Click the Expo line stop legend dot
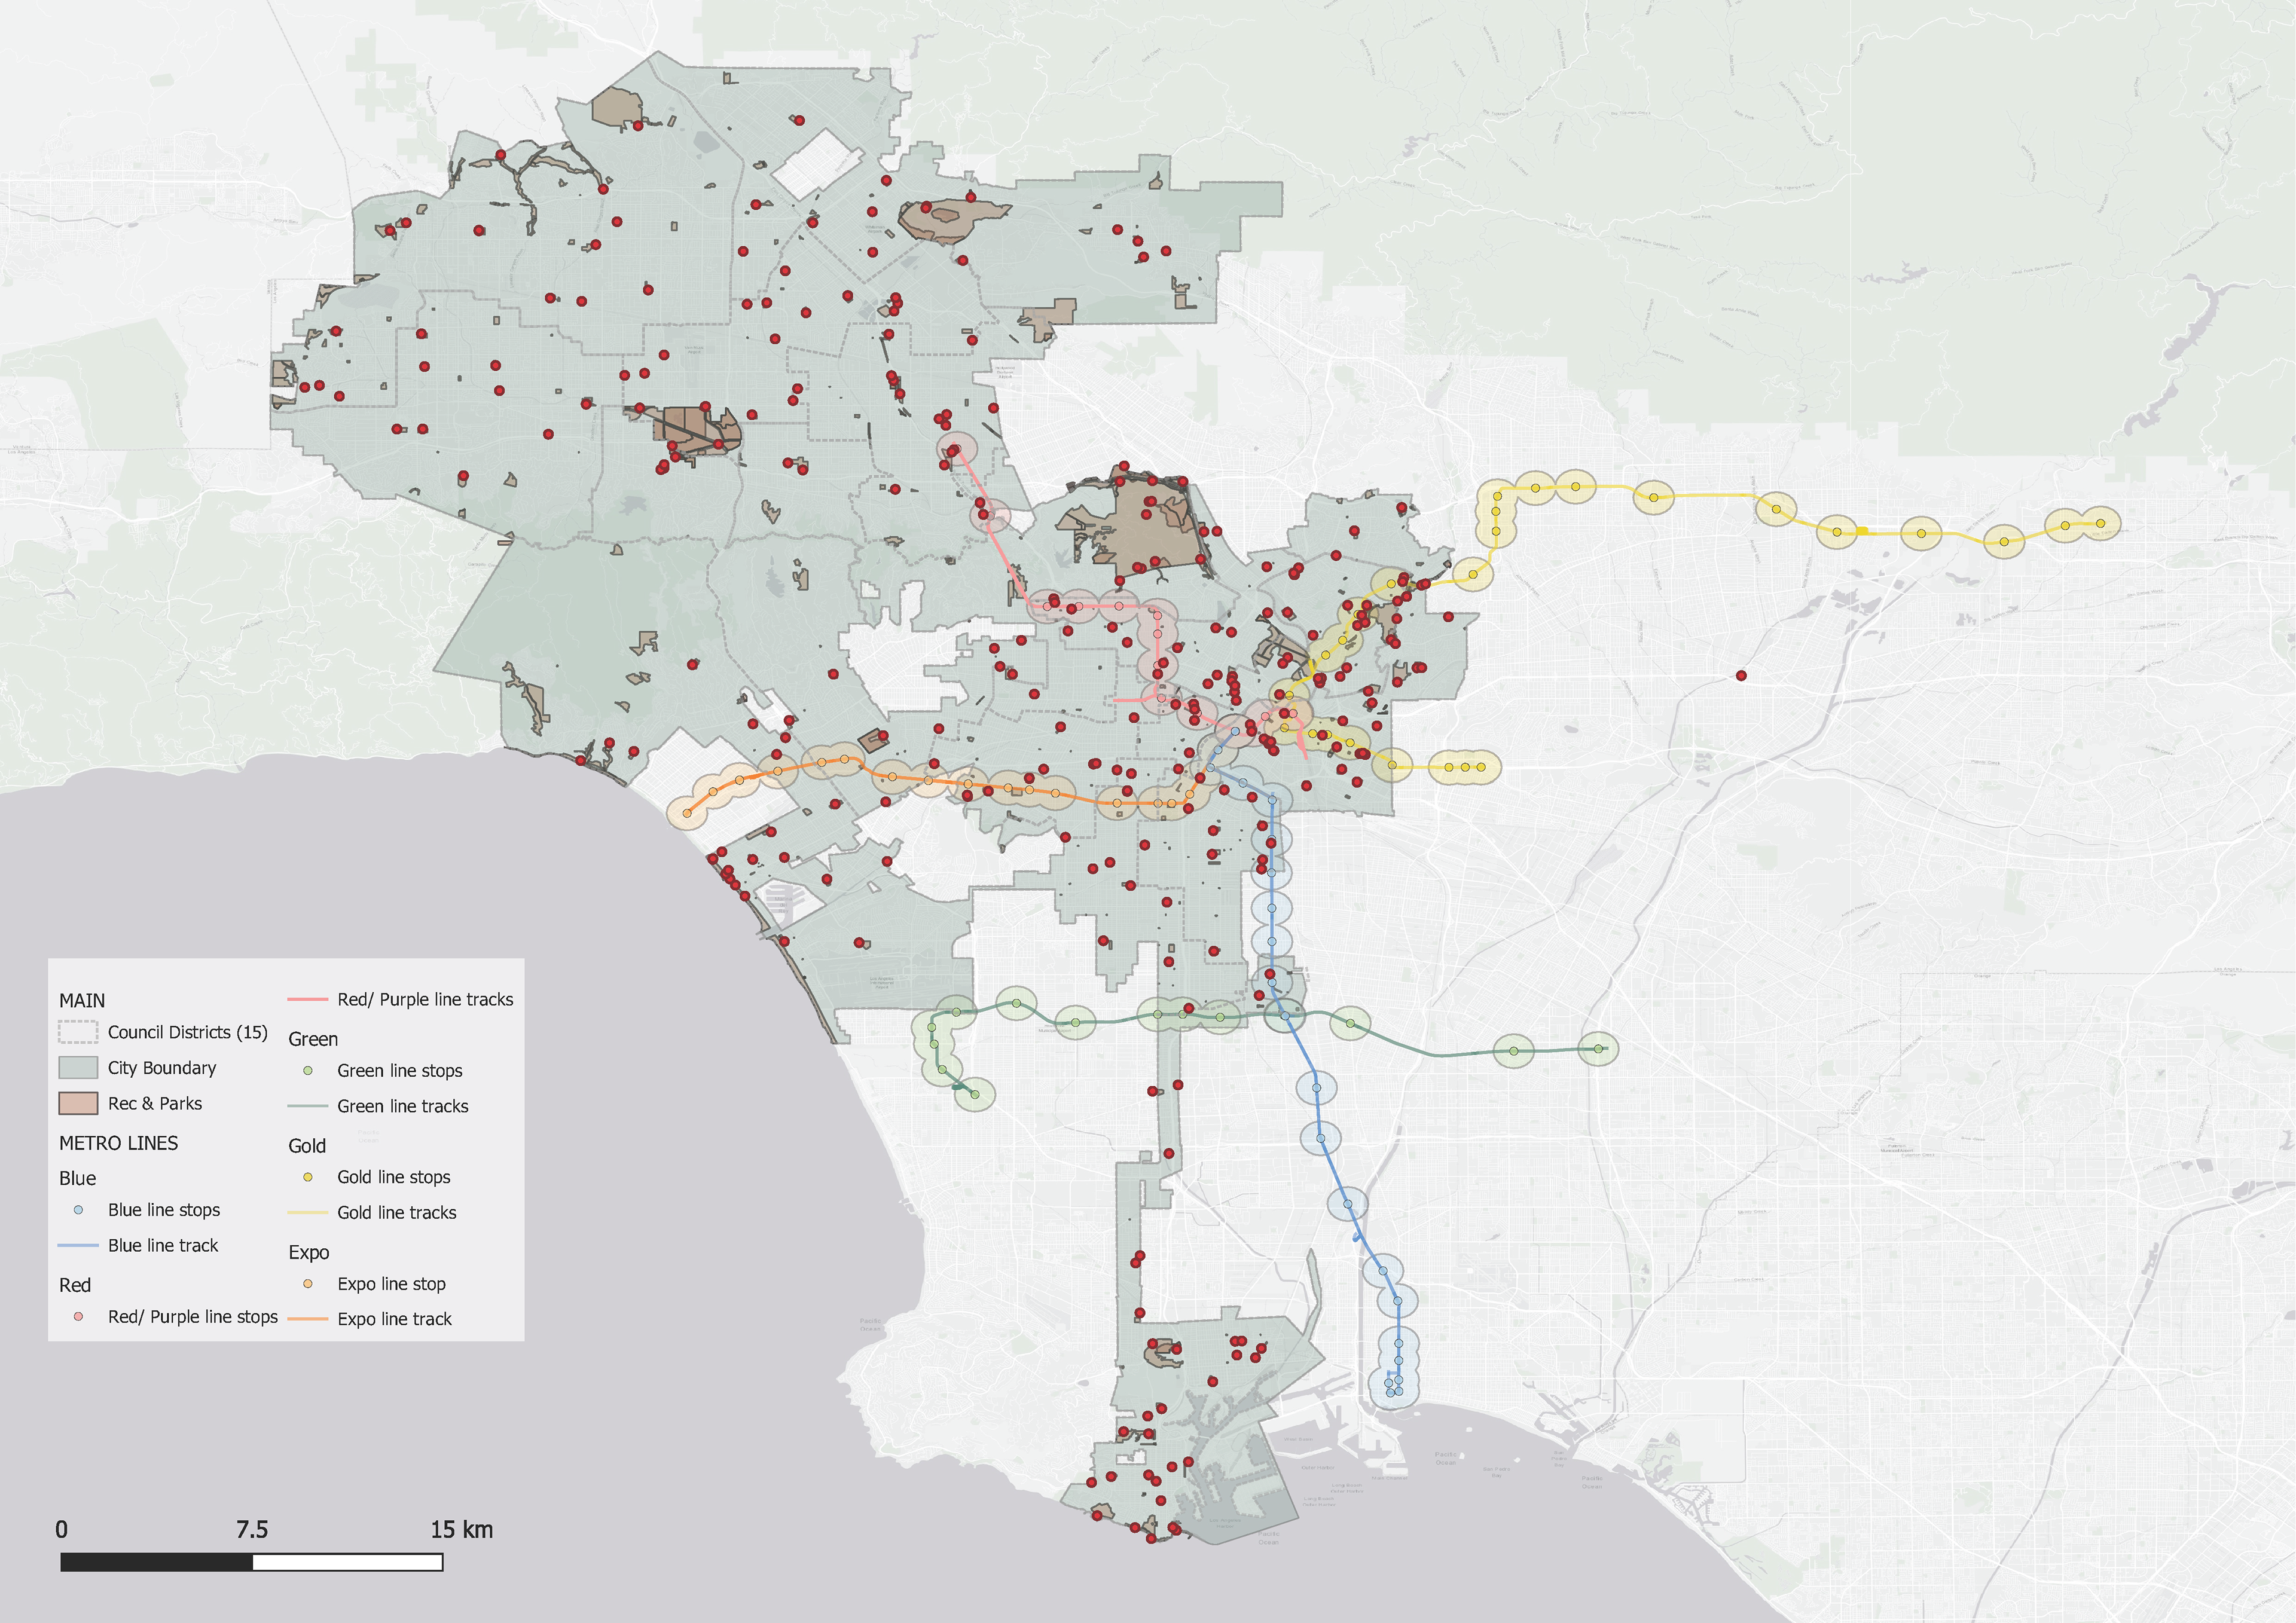Viewport: 2296px width, 1623px height. tap(308, 1284)
